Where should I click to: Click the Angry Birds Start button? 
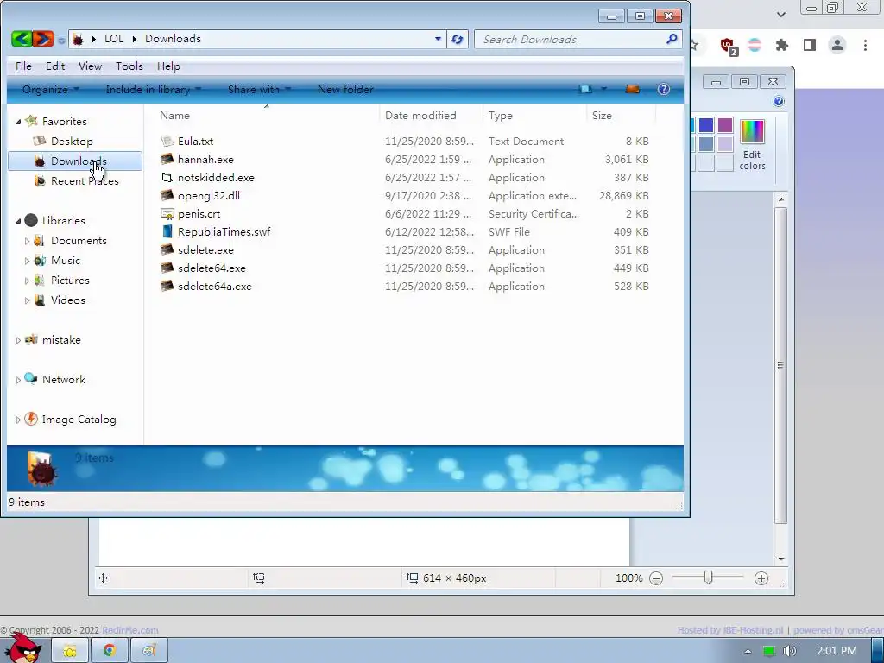tap(22, 647)
